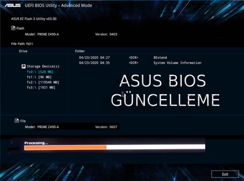Expand the Storage Device(s) list
The height and width of the screenshot is (181, 244).
pyautogui.click(x=43, y=66)
